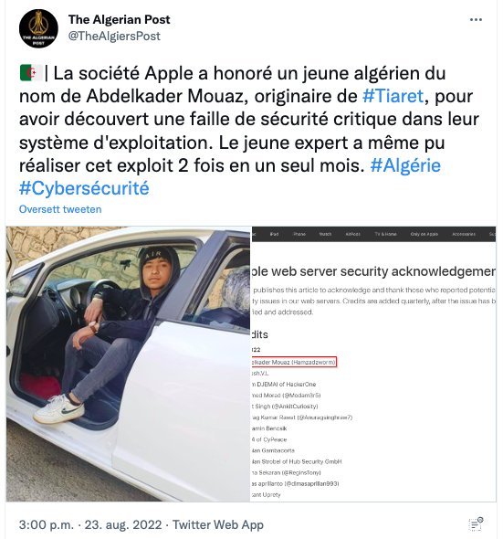The height and width of the screenshot is (539, 503).
Task: Open the tweet's three-dot more options menu
Action: coord(476,19)
